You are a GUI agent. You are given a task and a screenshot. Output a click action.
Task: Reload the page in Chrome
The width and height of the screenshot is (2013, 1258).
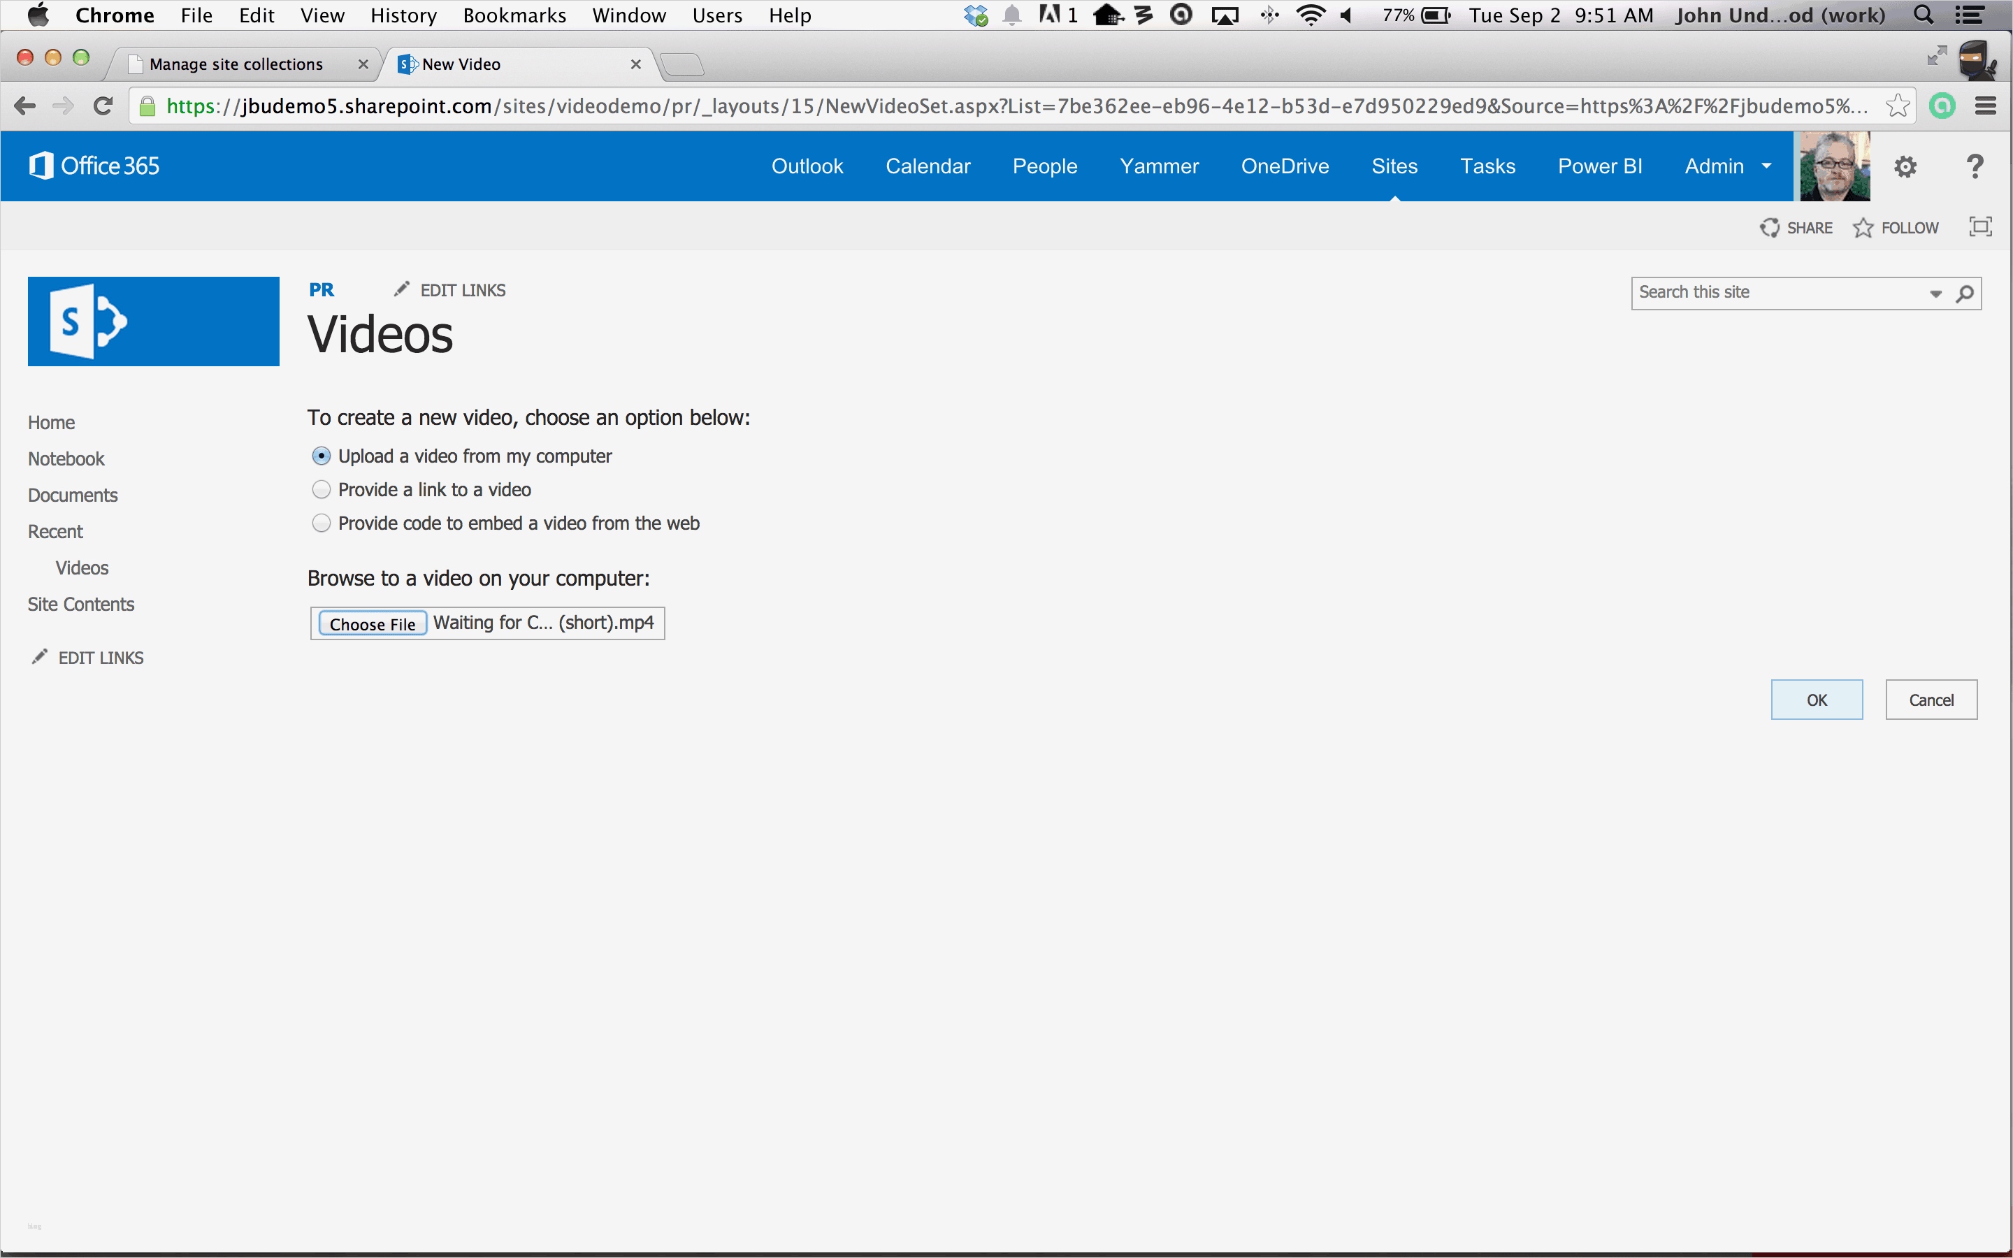[103, 106]
